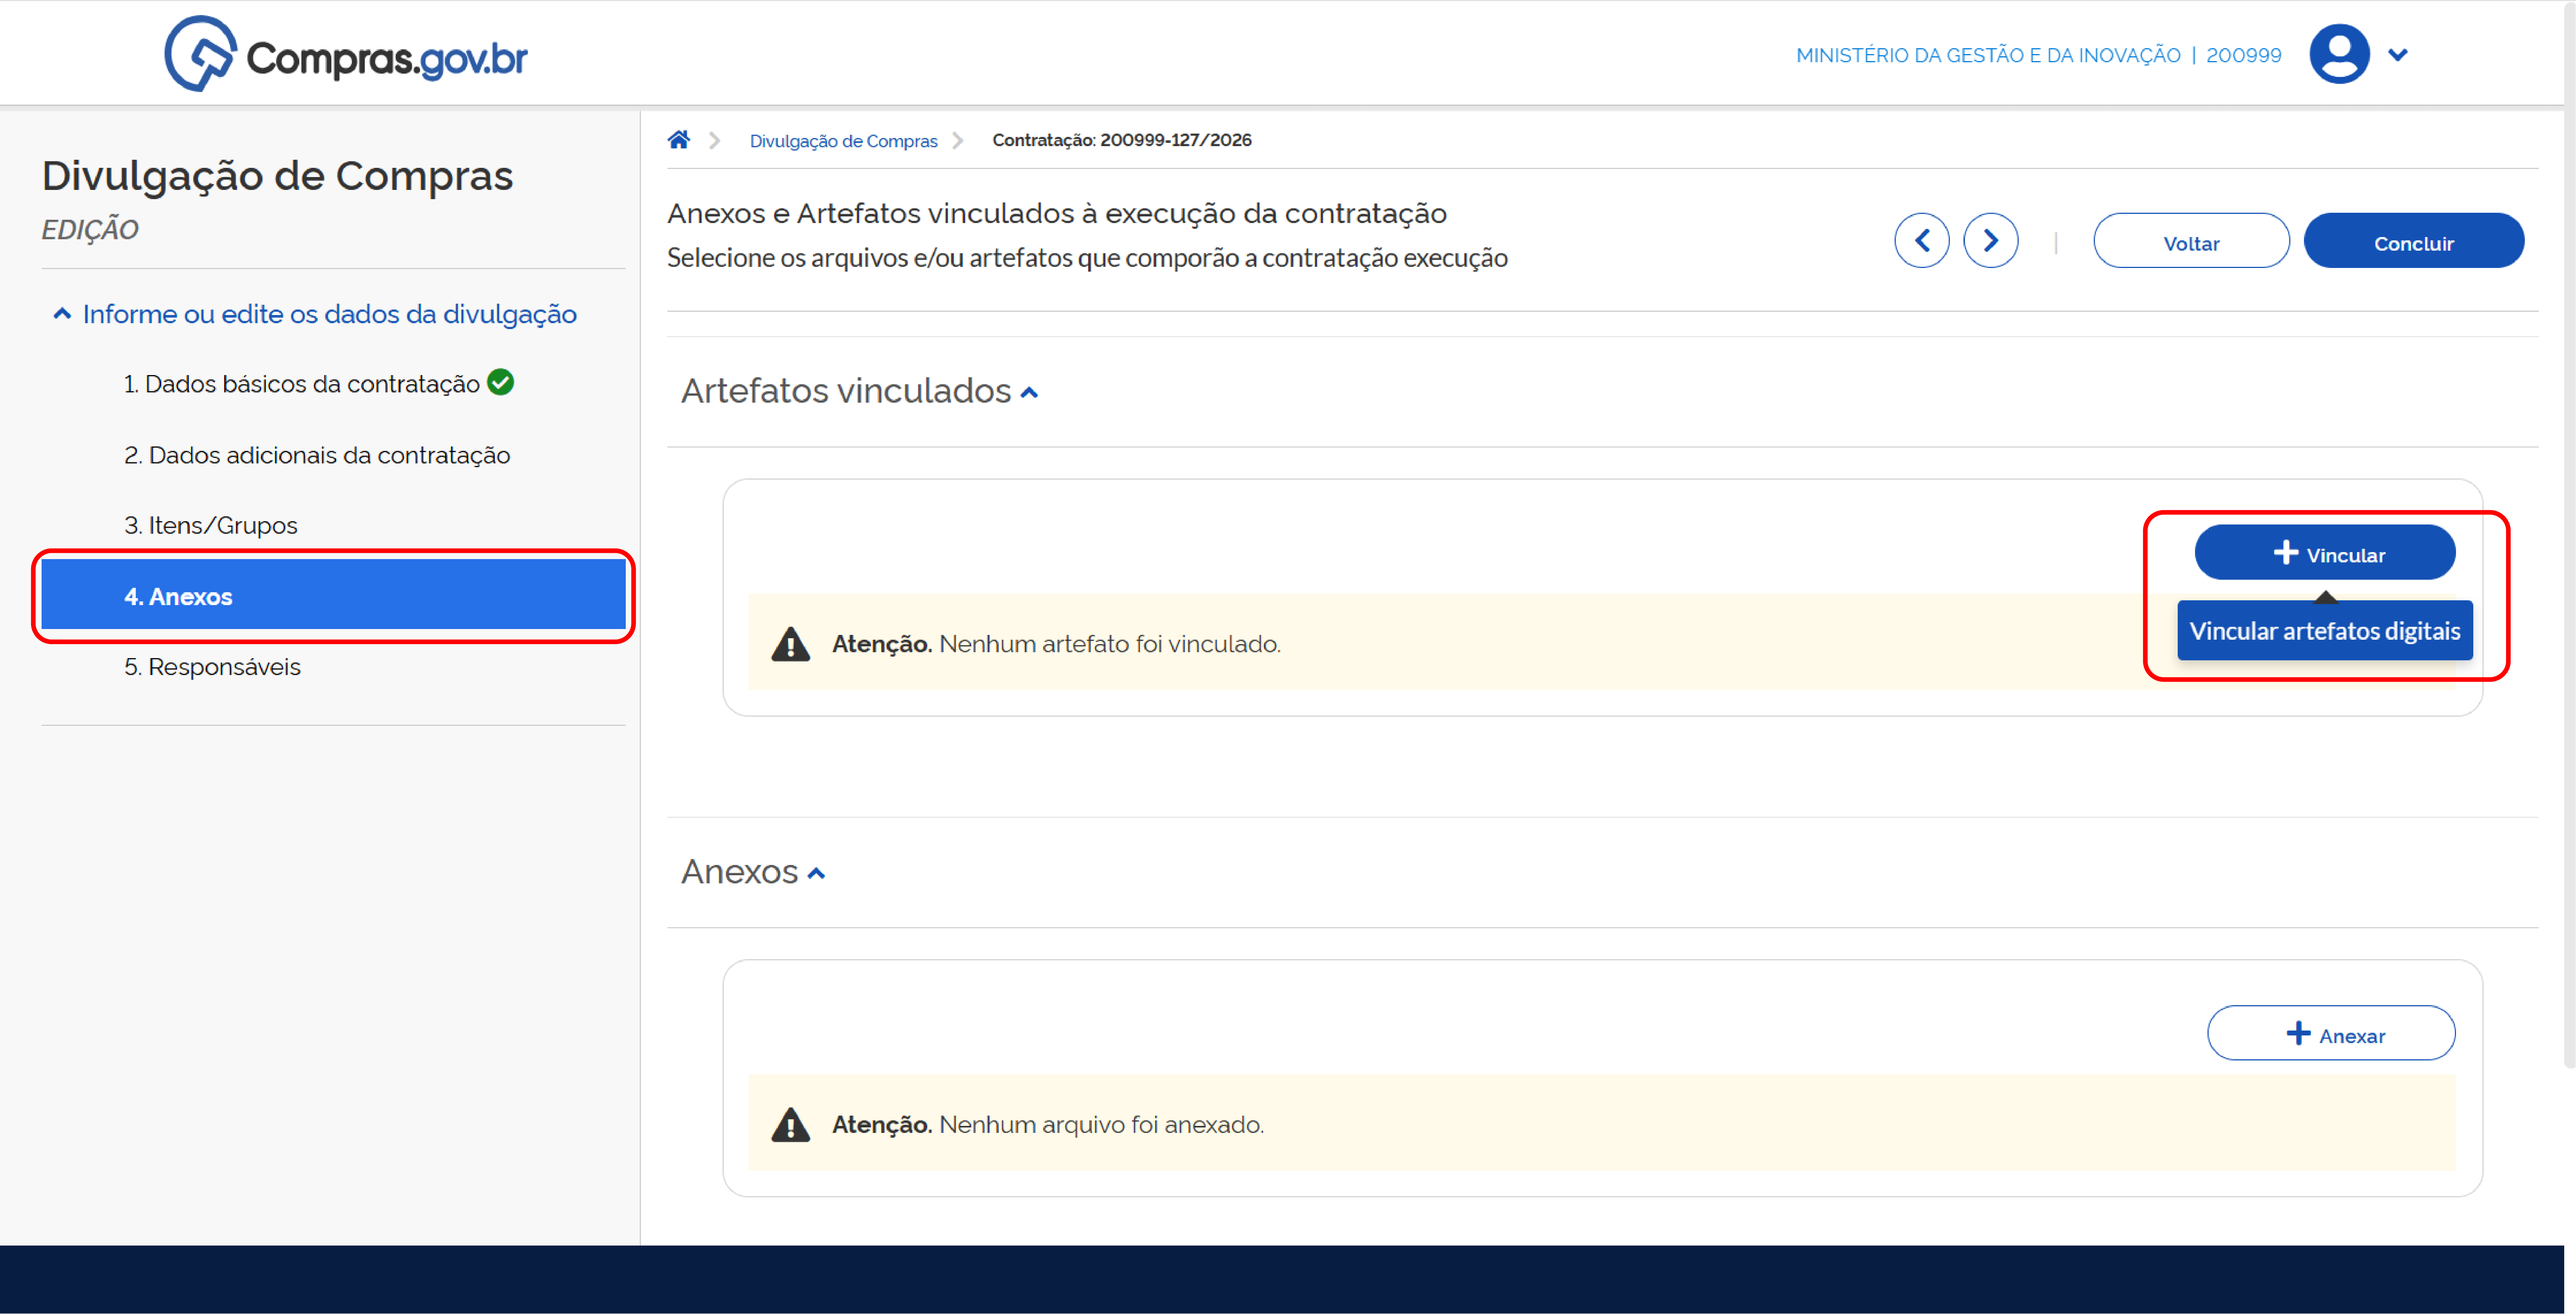Open step 1 Dados básicos da contratação
Screen dimensions: 2576x1314
pos(301,384)
